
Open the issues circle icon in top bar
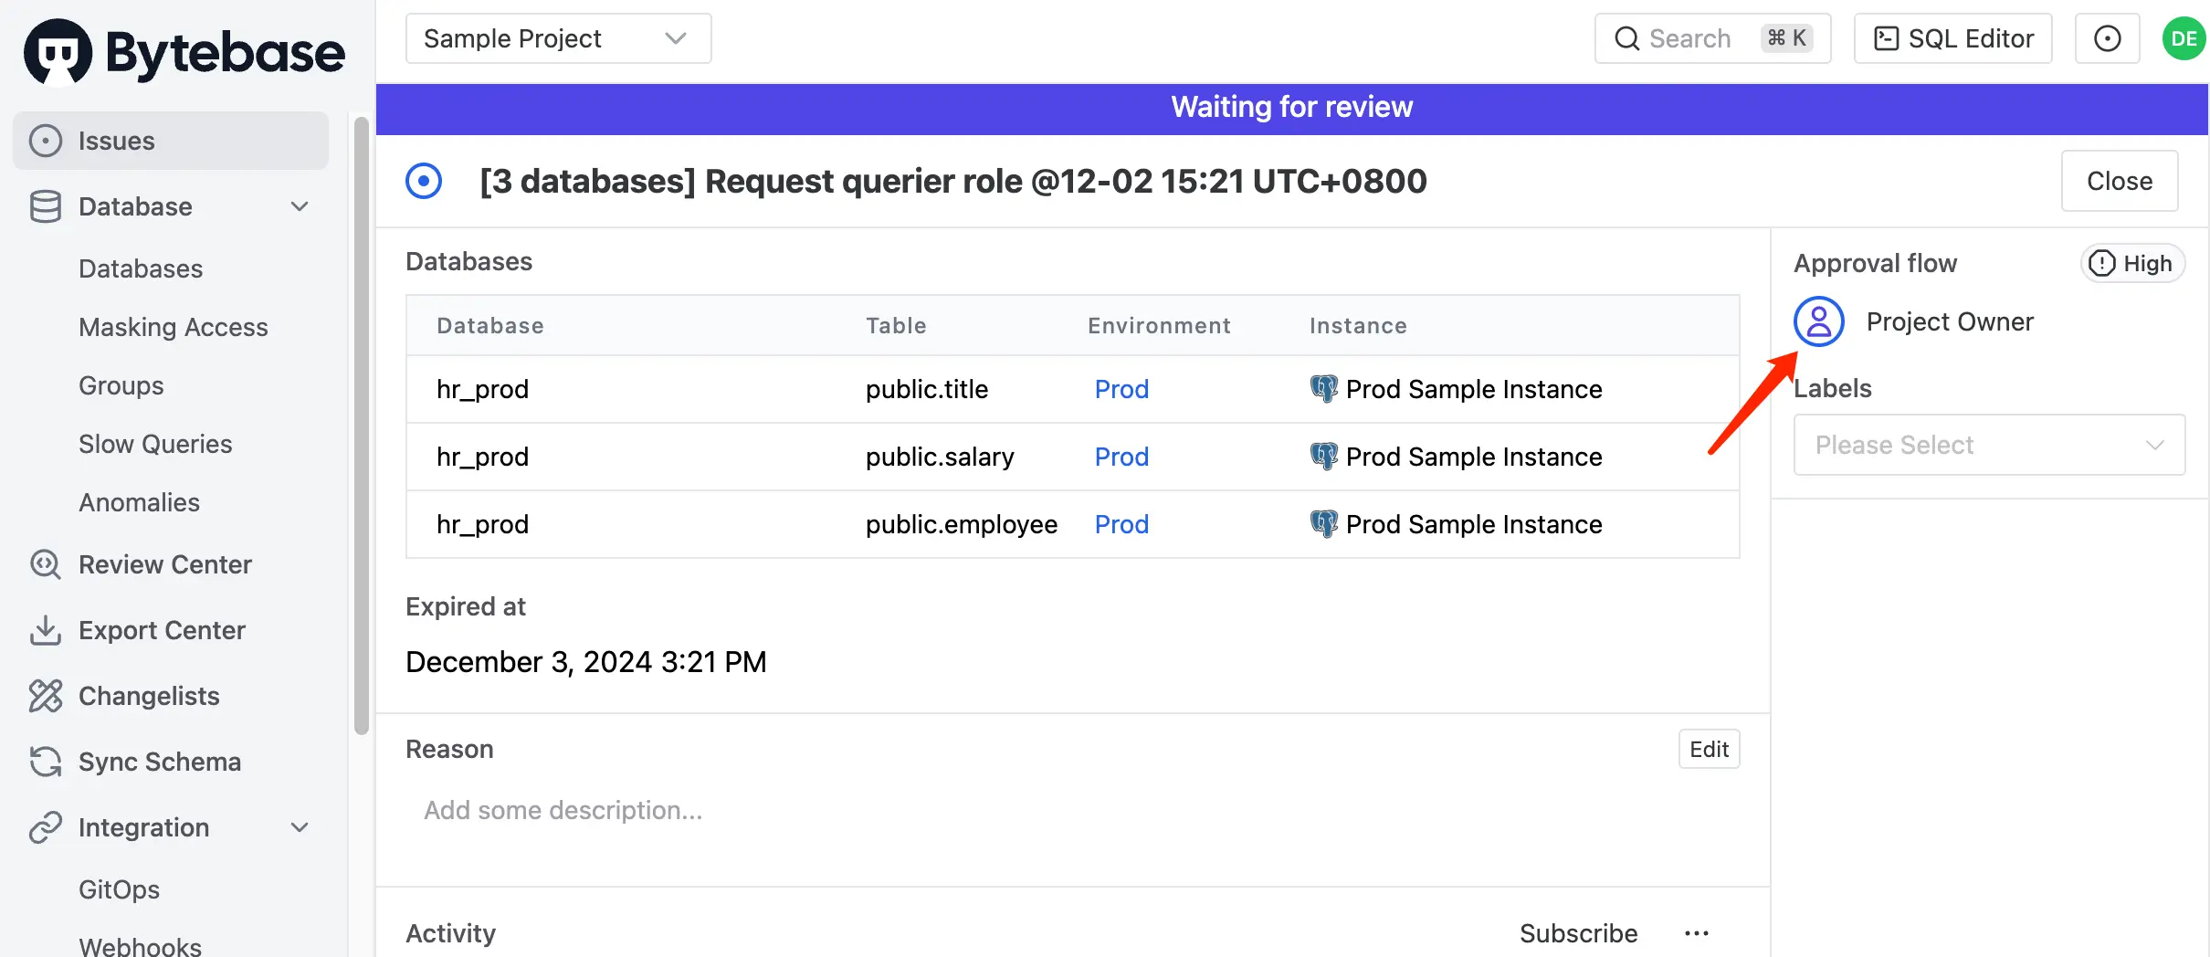click(2107, 38)
